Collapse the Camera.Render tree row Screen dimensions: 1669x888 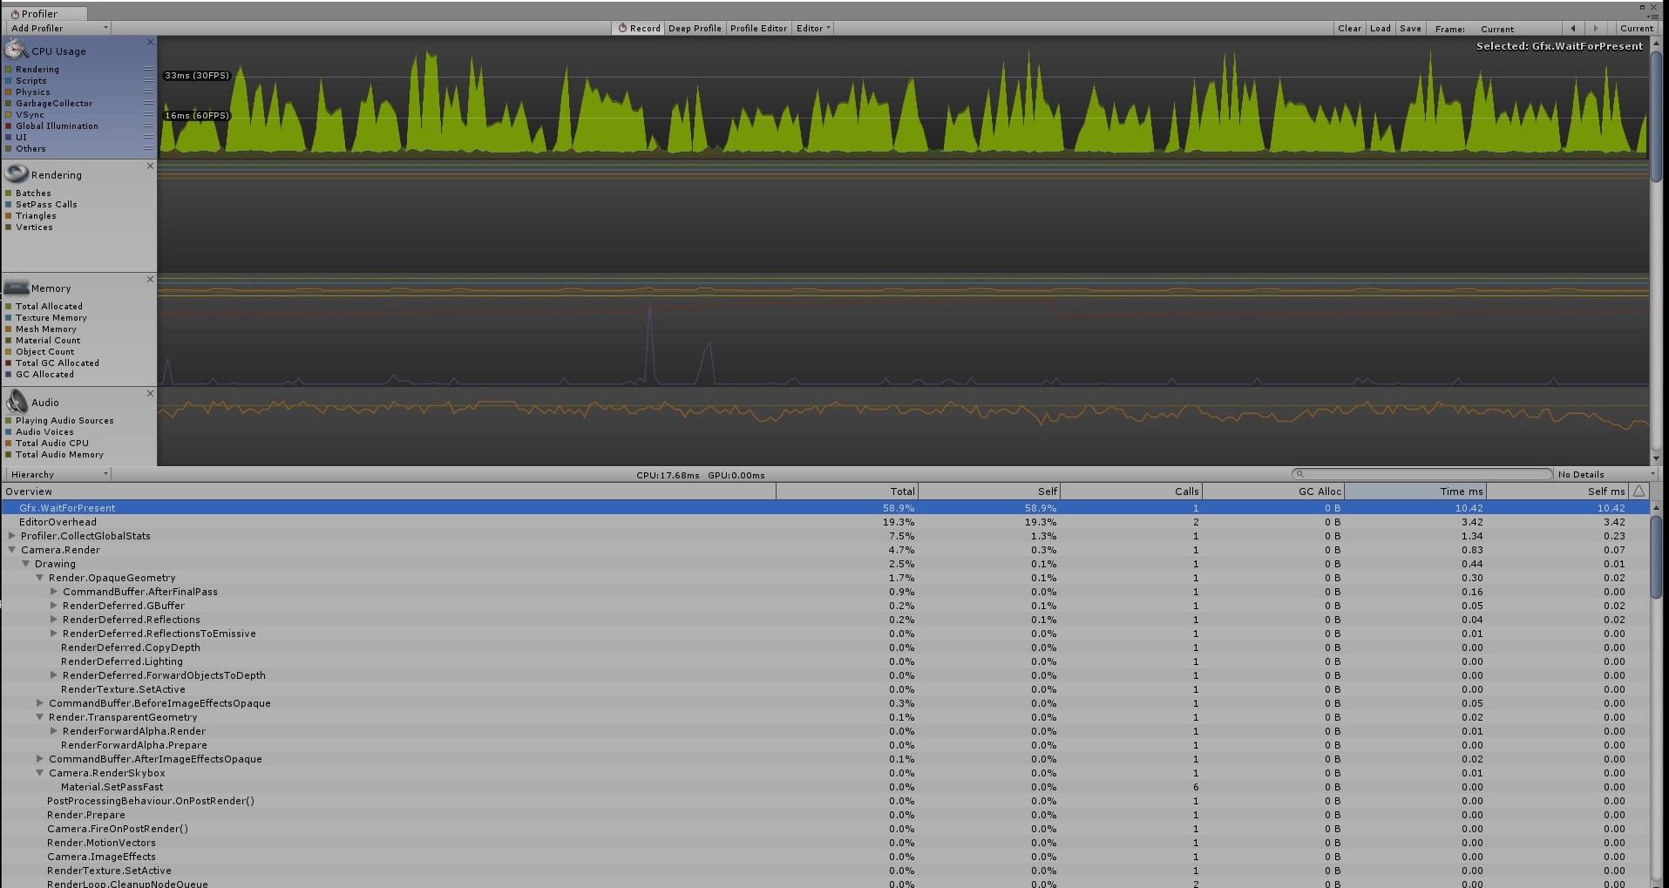[x=12, y=550]
